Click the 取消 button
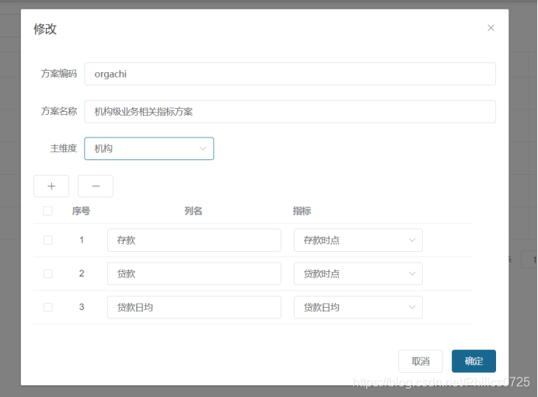The height and width of the screenshot is (397, 538). point(421,361)
